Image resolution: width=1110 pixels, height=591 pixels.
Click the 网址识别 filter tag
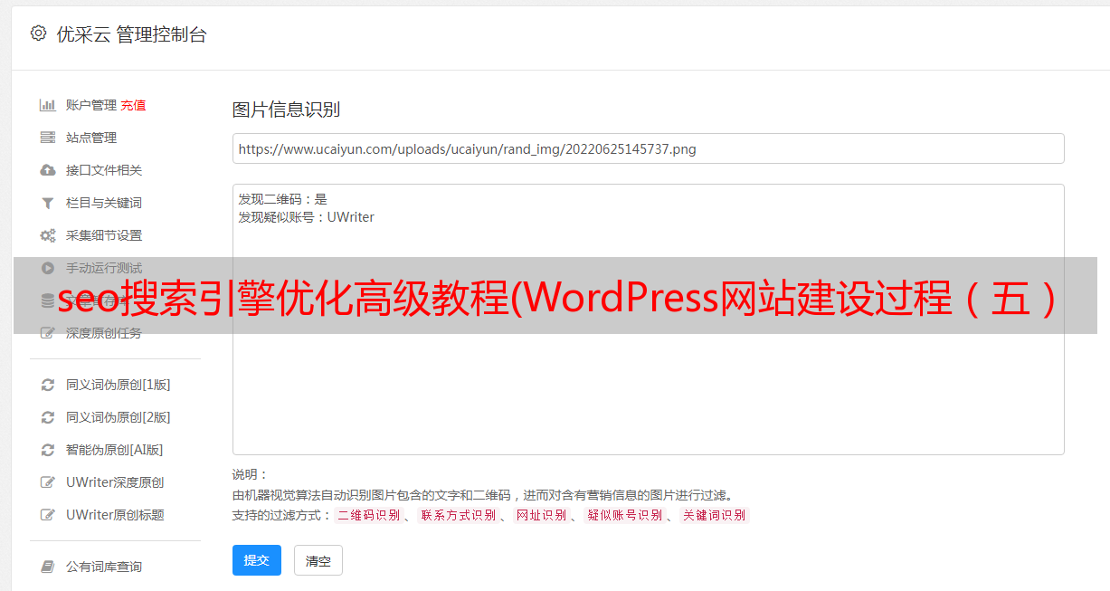pos(541,515)
